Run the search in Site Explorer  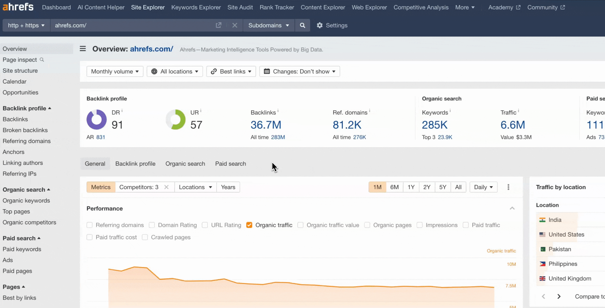[302, 25]
